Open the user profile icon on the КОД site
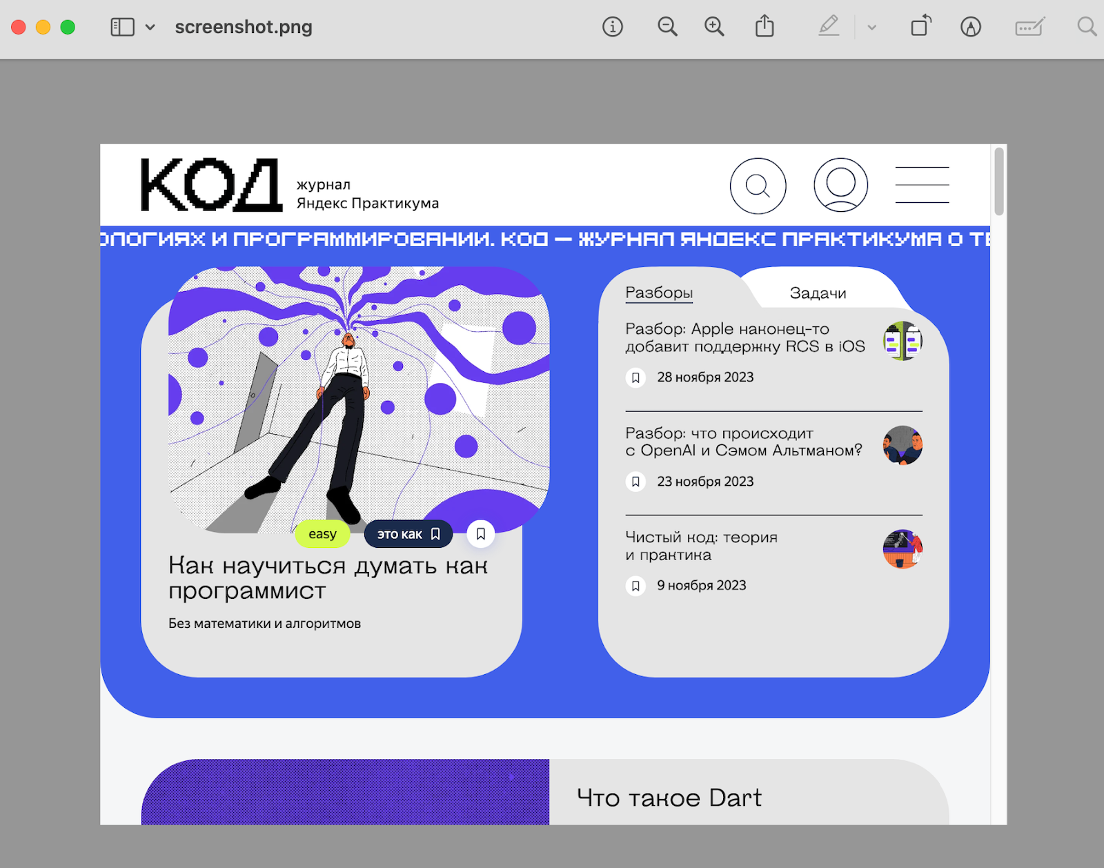 (x=840, y=184)
